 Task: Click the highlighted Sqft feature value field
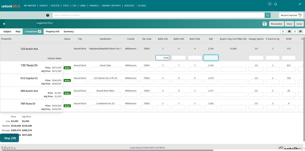(x=211, y=58)
